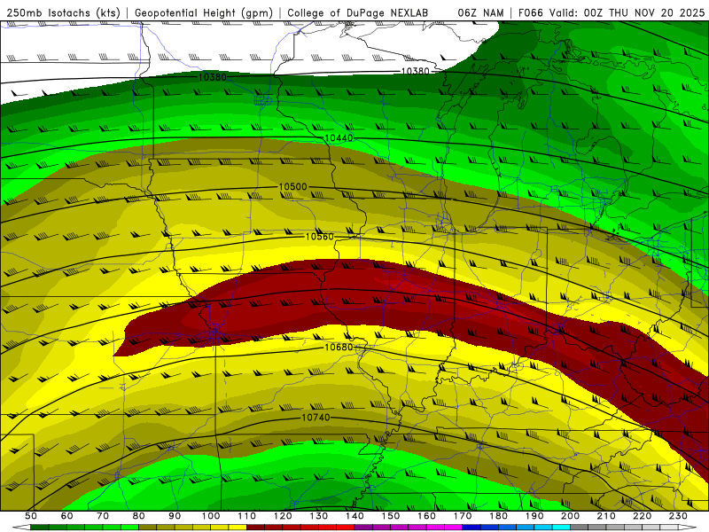Viewport: 709px width, 532px height.
Task: Click the 190 knot scale label
Action: [x=534, y=516]
